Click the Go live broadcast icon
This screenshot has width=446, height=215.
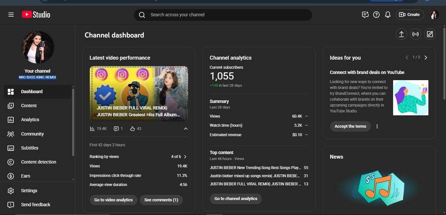click(x=416, y=34)
